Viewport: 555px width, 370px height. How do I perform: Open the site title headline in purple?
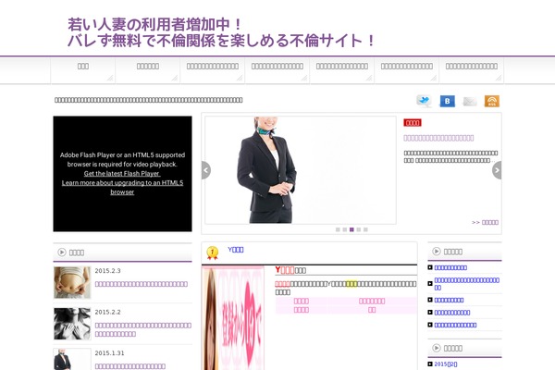point(221,32)
